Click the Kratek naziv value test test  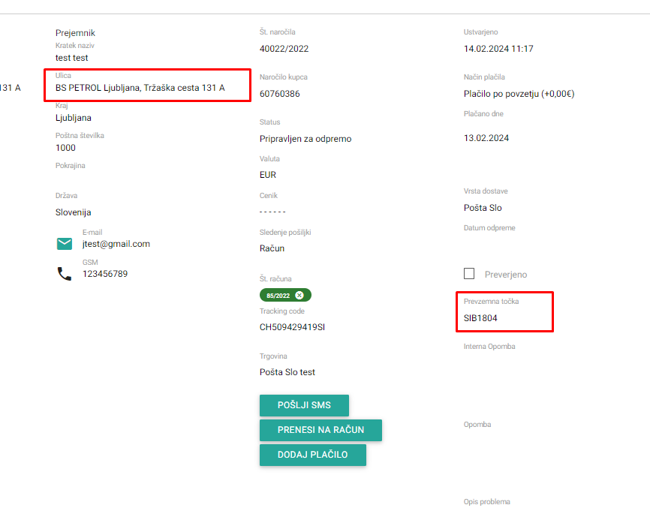click(72, 58)
